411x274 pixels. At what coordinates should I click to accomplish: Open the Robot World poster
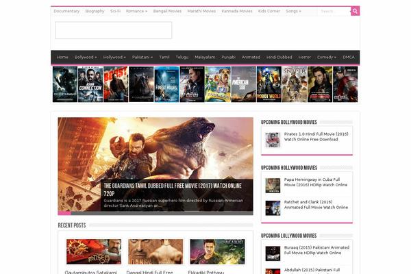coord(269,84)
